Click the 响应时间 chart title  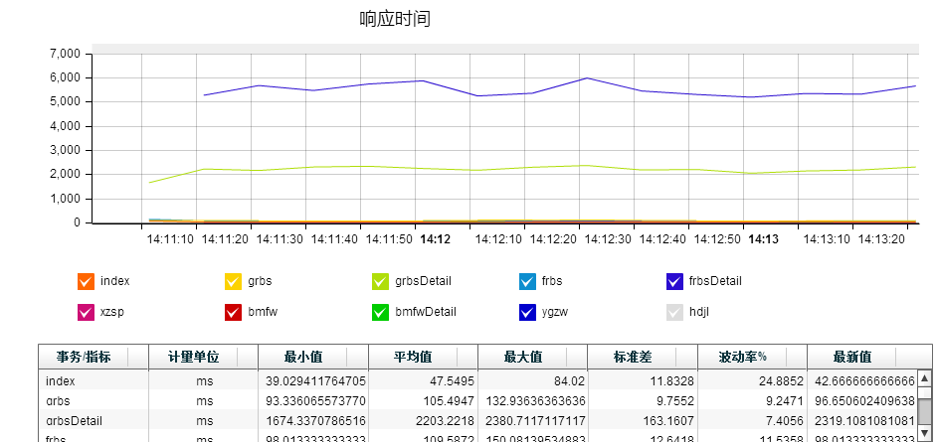395,19
